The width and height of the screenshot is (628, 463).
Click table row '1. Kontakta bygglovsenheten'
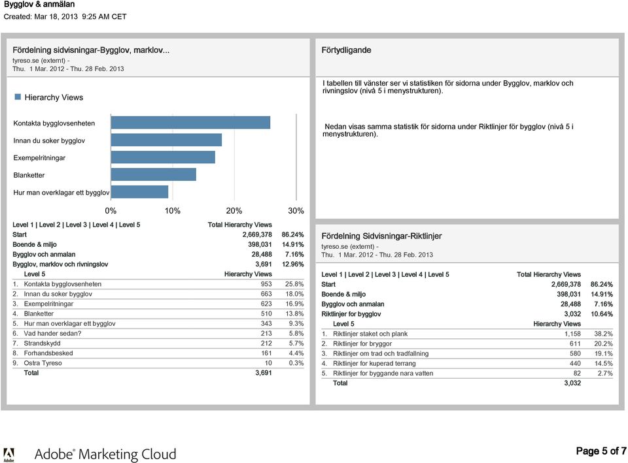[x=158, y=284]
